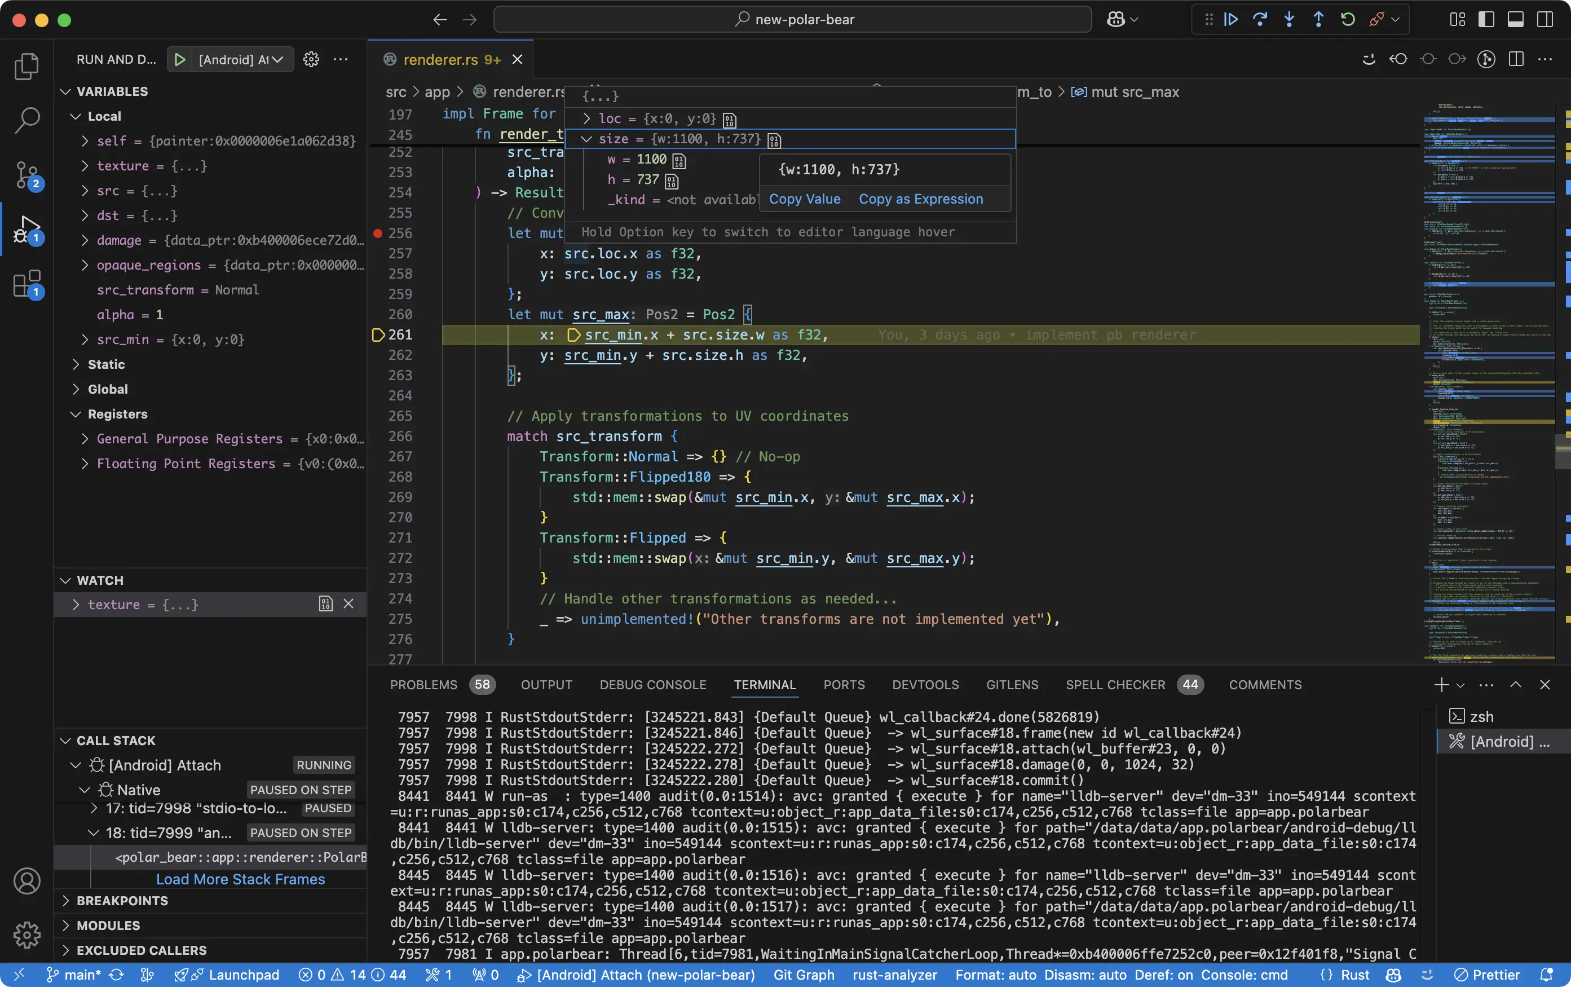Open Run and Debug more actions menu
The width and height of the screenshot is (1571, 987).
pyautogui.click(x=341, y=59)
